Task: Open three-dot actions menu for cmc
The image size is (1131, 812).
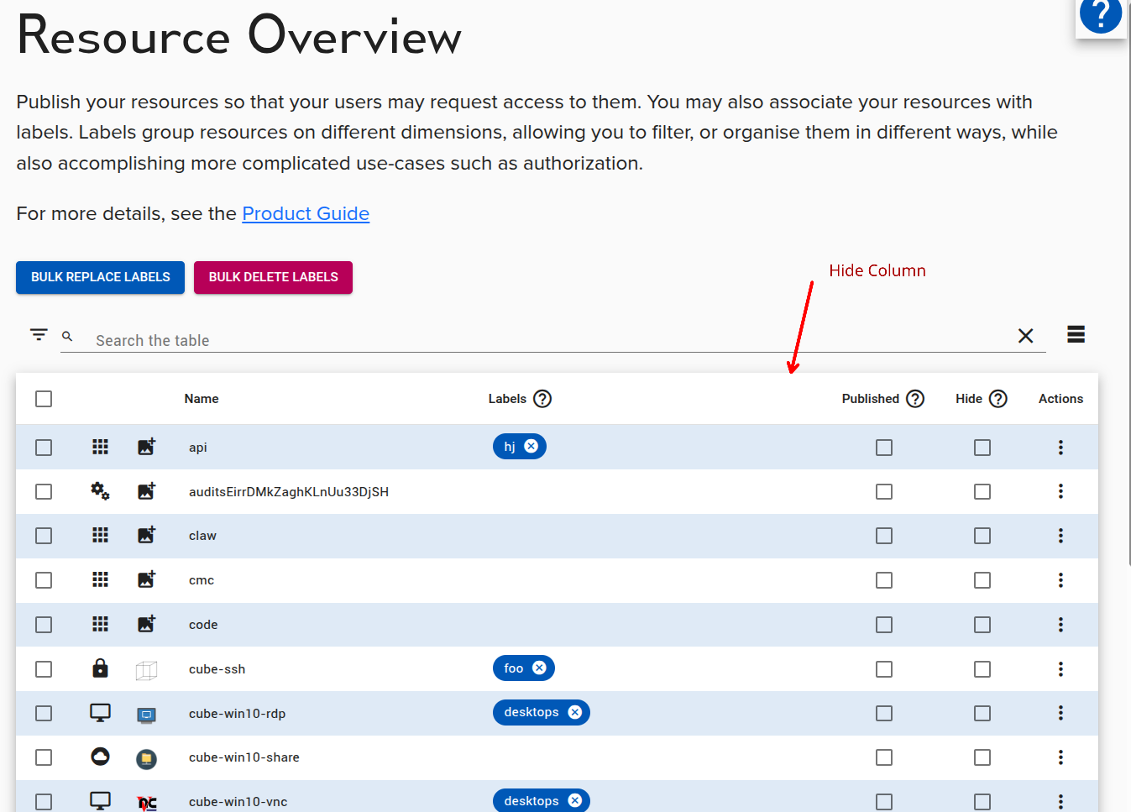Action: tap(1060, 580)
